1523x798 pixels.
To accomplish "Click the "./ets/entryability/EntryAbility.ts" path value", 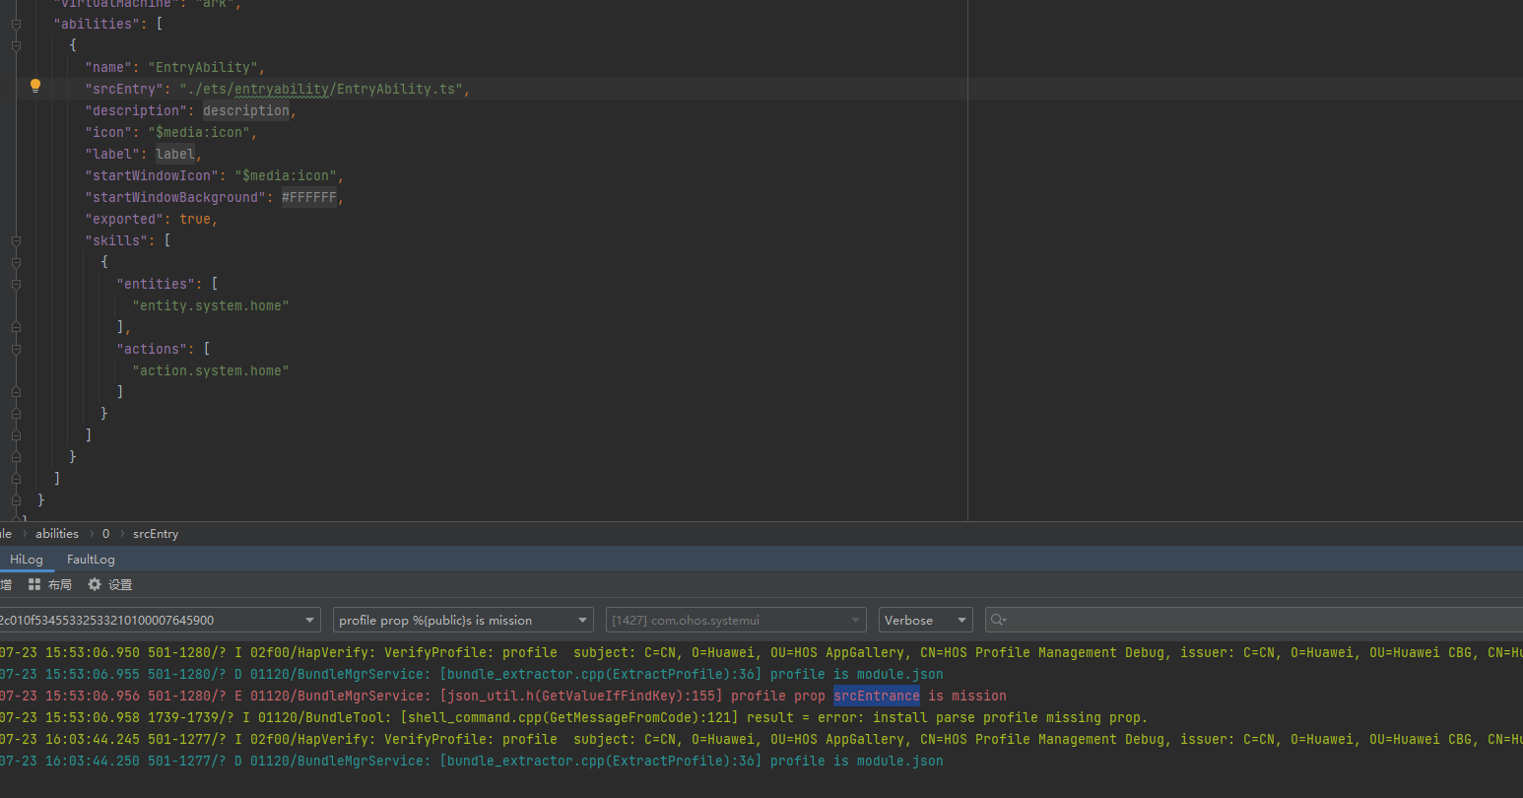I will tap(321, 89).
